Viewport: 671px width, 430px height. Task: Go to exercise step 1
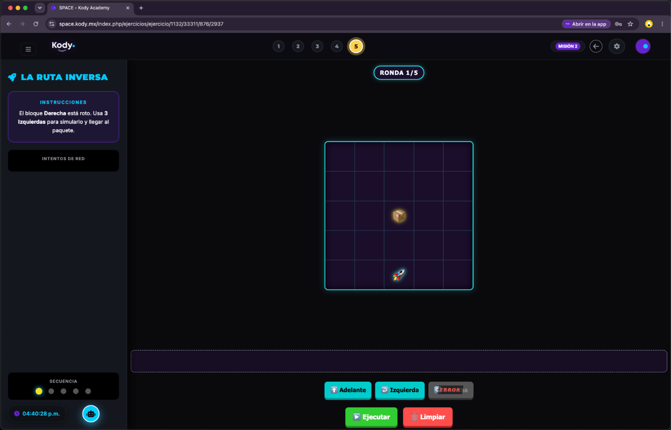278,46
